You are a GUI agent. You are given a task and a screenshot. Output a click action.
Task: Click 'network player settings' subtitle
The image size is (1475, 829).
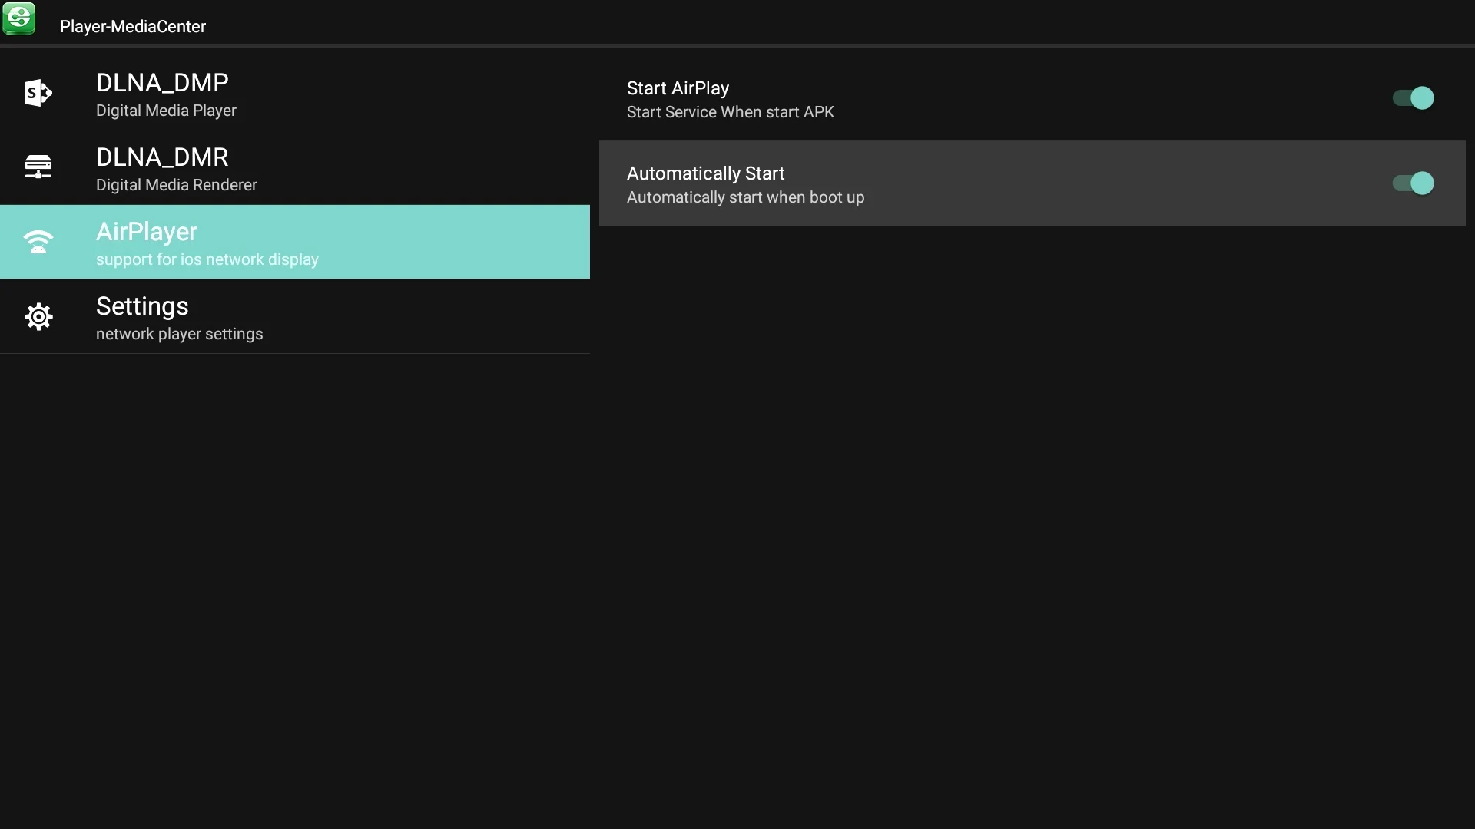[x=179, y=334]
